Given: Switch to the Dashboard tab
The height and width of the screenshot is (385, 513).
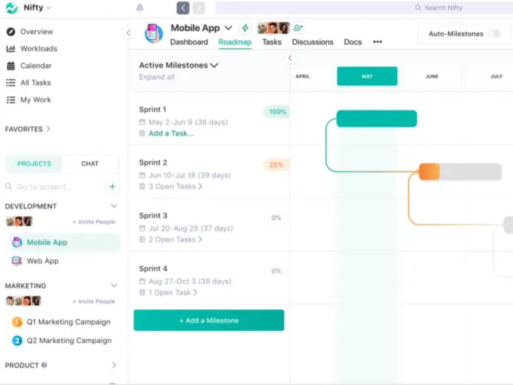Looking at the screenshot, I should (189, 42).
